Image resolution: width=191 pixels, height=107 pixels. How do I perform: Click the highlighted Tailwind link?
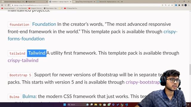tap(37, 53)
